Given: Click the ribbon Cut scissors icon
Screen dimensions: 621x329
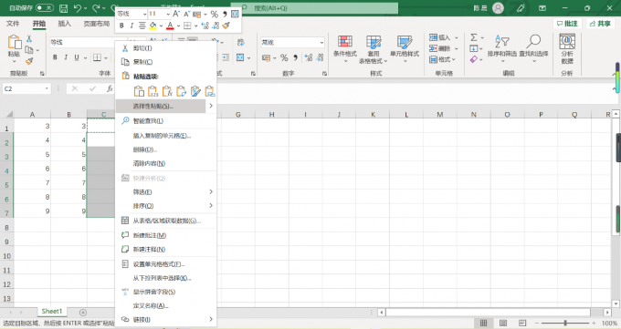Looking at the screenshot, I should 29,39.
